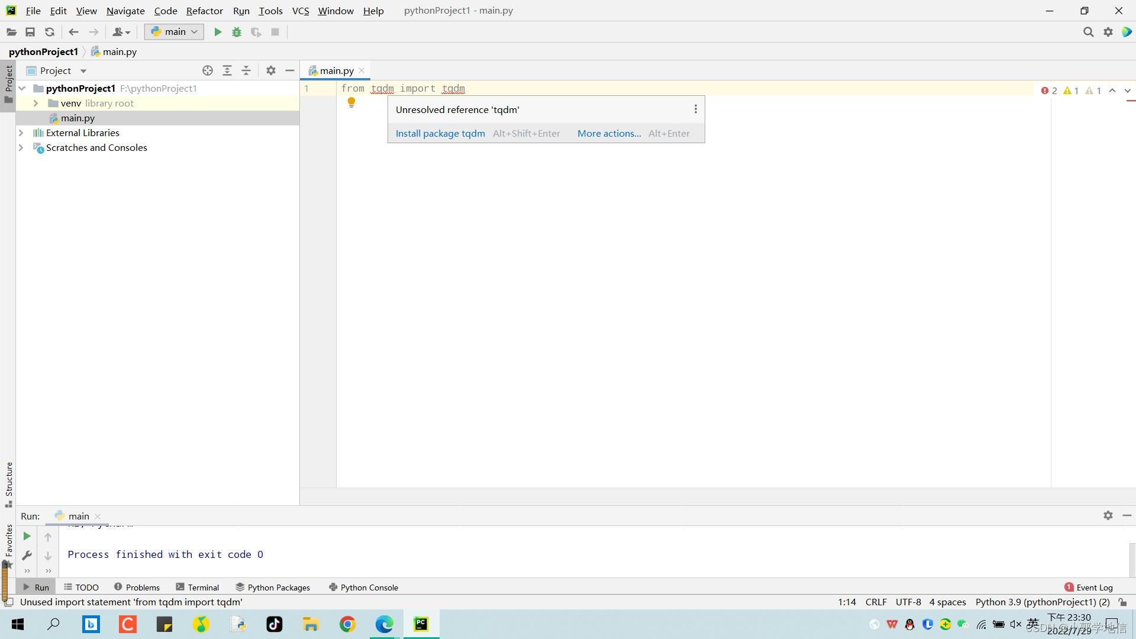Click the yellow lightbulb quick-fix icon

click(351, 102)
